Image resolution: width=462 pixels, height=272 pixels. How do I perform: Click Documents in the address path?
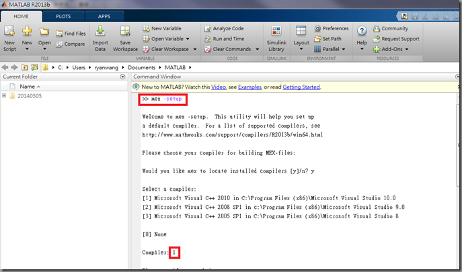[141, 68]
